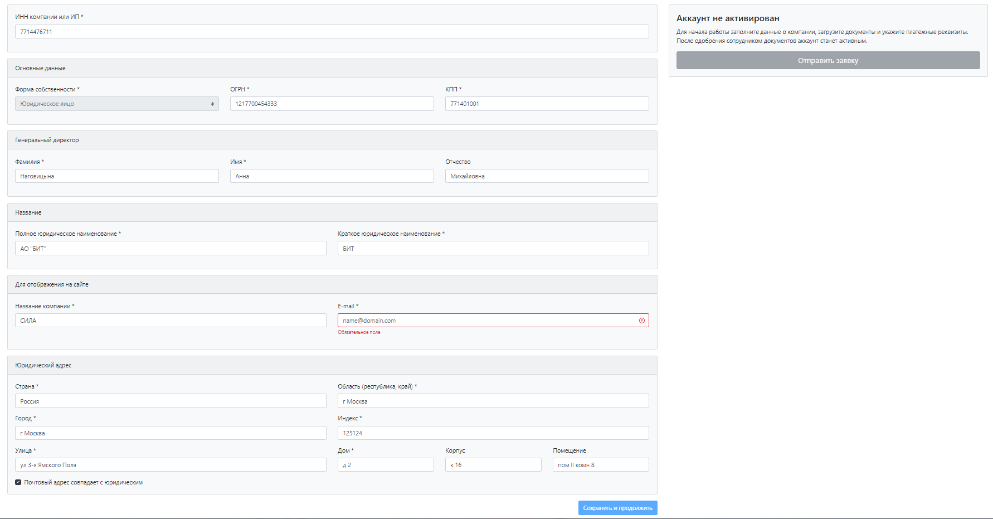Viewport: 993px width, 519px height.
Task: Edit Название компании field with СИЛА
Action: [x=171, y=321]
